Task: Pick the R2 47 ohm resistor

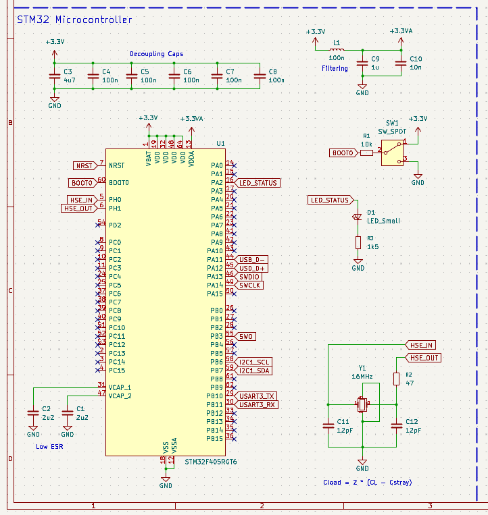Action: pyautogui.click(x=396, y=379)
